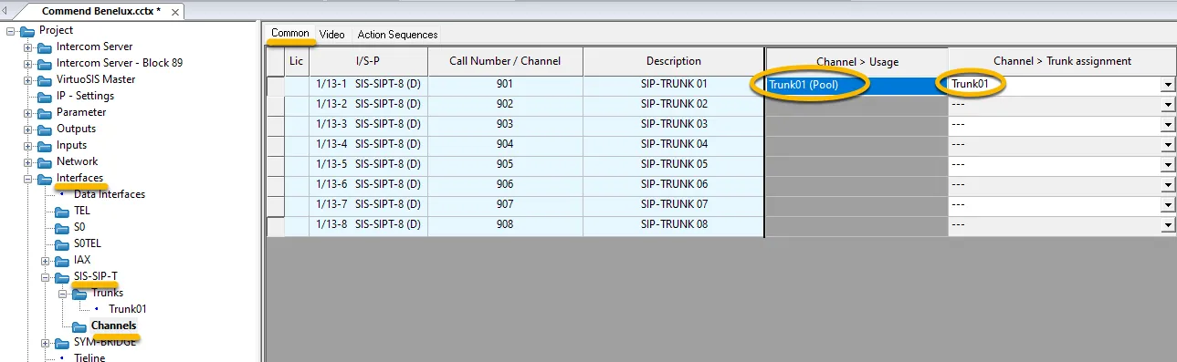Click the SIP-TRUNK 06 description cell

[674, 185]
